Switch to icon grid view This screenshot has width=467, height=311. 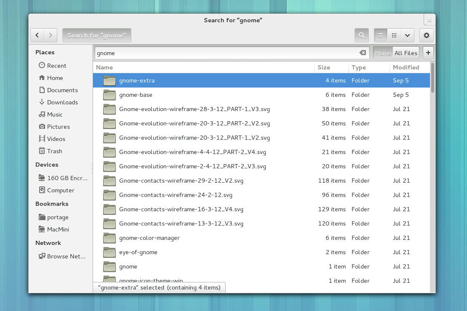coord(394,35)
